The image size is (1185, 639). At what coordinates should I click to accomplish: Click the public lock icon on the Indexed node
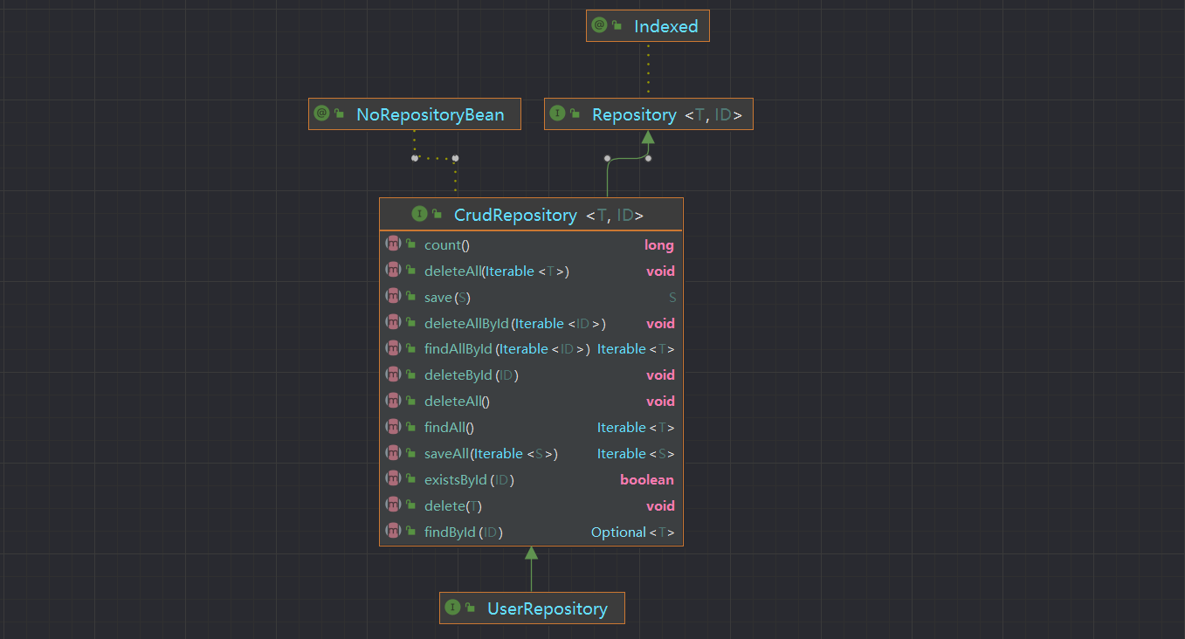point(617,26)
